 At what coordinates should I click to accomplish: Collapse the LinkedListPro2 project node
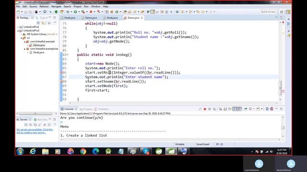(18, 31)
